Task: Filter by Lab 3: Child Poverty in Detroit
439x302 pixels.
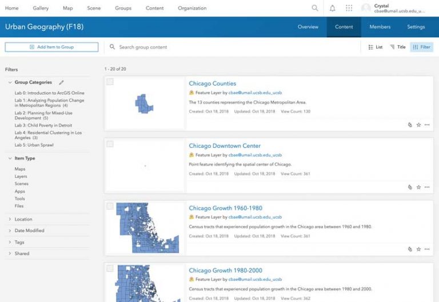Action: point(43,125)
